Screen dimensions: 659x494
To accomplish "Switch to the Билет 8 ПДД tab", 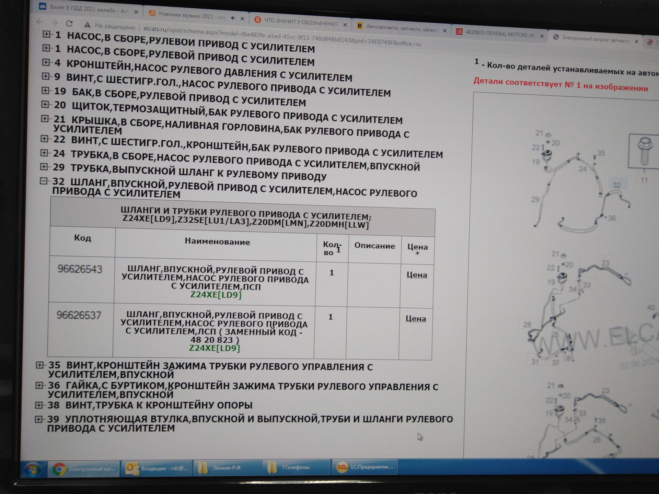I will tap(86, 9).
